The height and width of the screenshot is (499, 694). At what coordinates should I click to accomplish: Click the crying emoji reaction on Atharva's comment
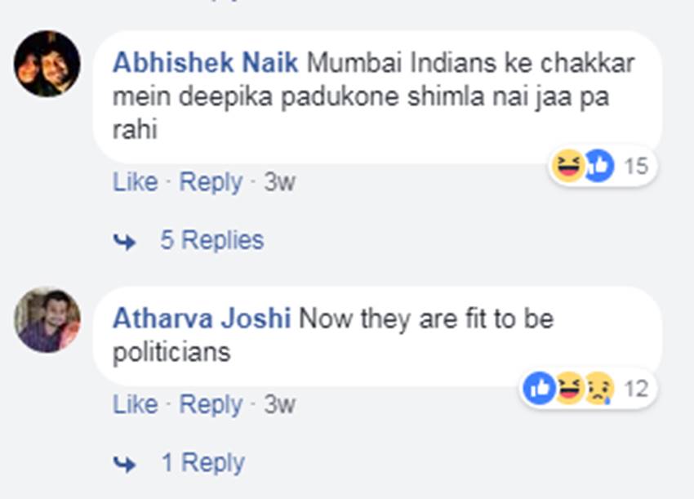pos(598,390)
